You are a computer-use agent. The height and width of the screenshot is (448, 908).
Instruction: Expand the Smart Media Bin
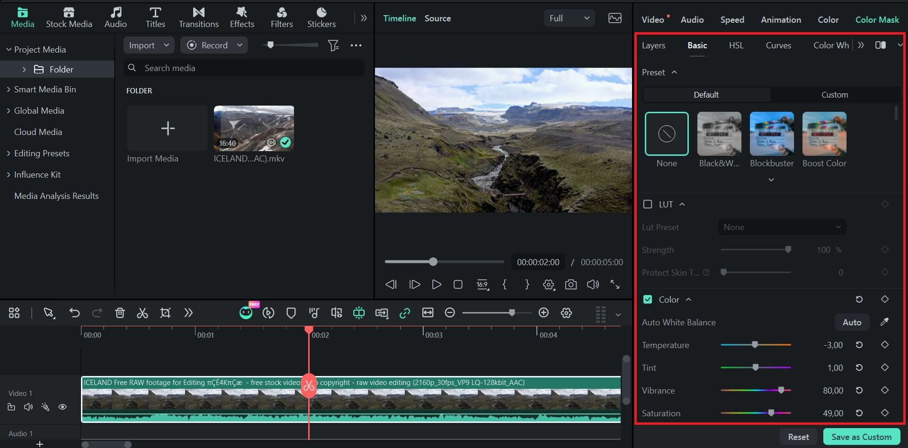[x=9, y=90]
